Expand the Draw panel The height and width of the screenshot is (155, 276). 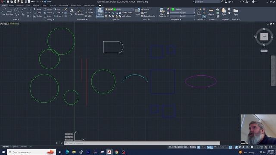pos(16,20)
